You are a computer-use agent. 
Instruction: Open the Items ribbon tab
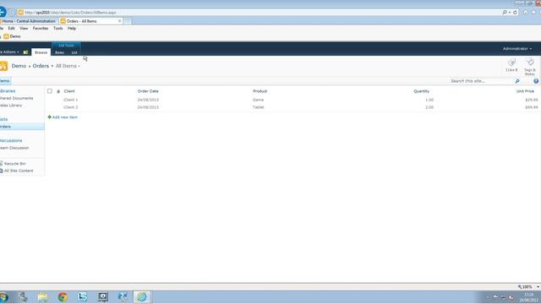coord(59,52)
